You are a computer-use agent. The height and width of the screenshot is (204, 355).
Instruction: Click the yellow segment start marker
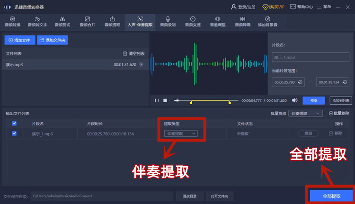pyautogui.click(x=191, y=103)
